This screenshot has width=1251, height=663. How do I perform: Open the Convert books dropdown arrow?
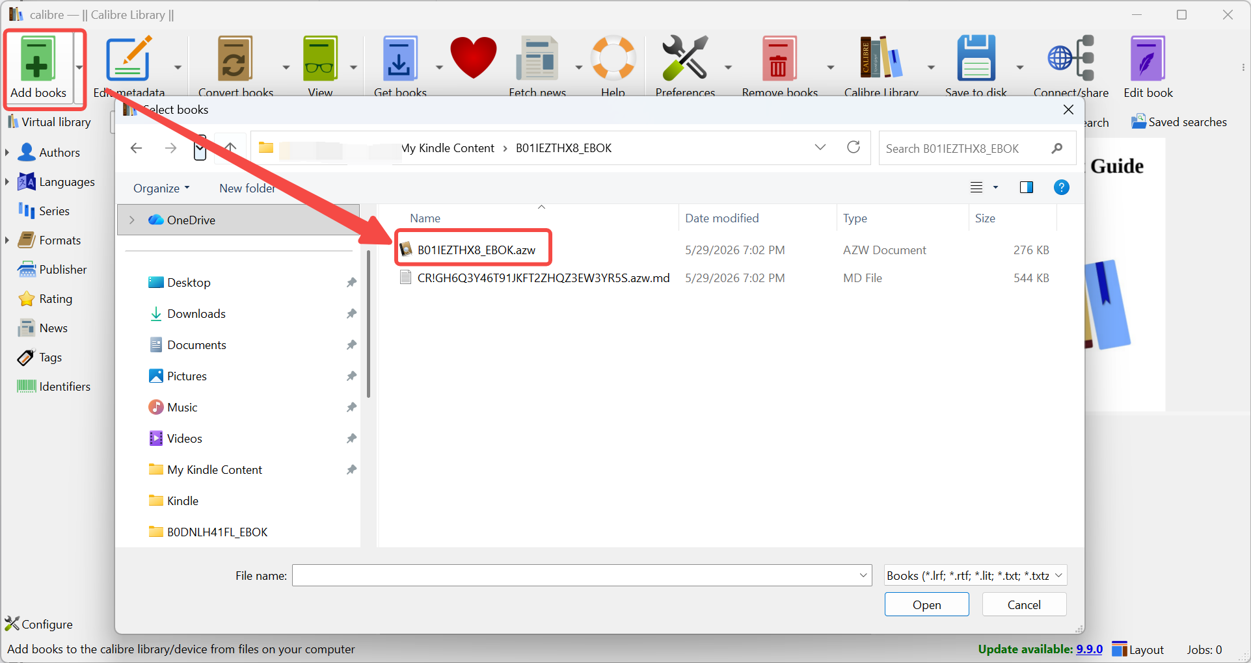[286, 66]
